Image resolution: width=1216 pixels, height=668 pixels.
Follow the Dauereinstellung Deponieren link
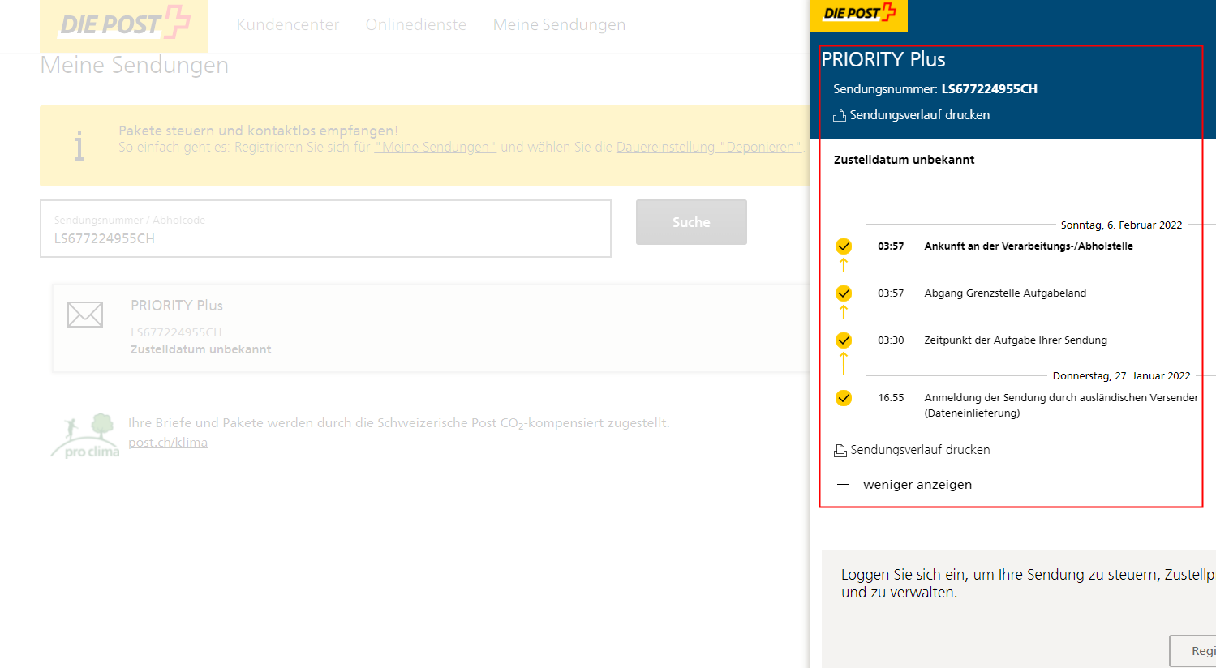pos(709,147)
